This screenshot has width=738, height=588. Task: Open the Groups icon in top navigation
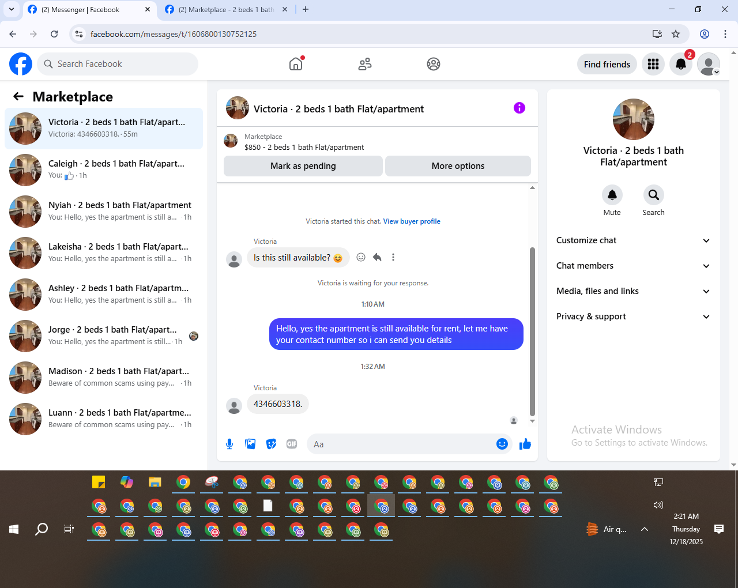[434, 64]
